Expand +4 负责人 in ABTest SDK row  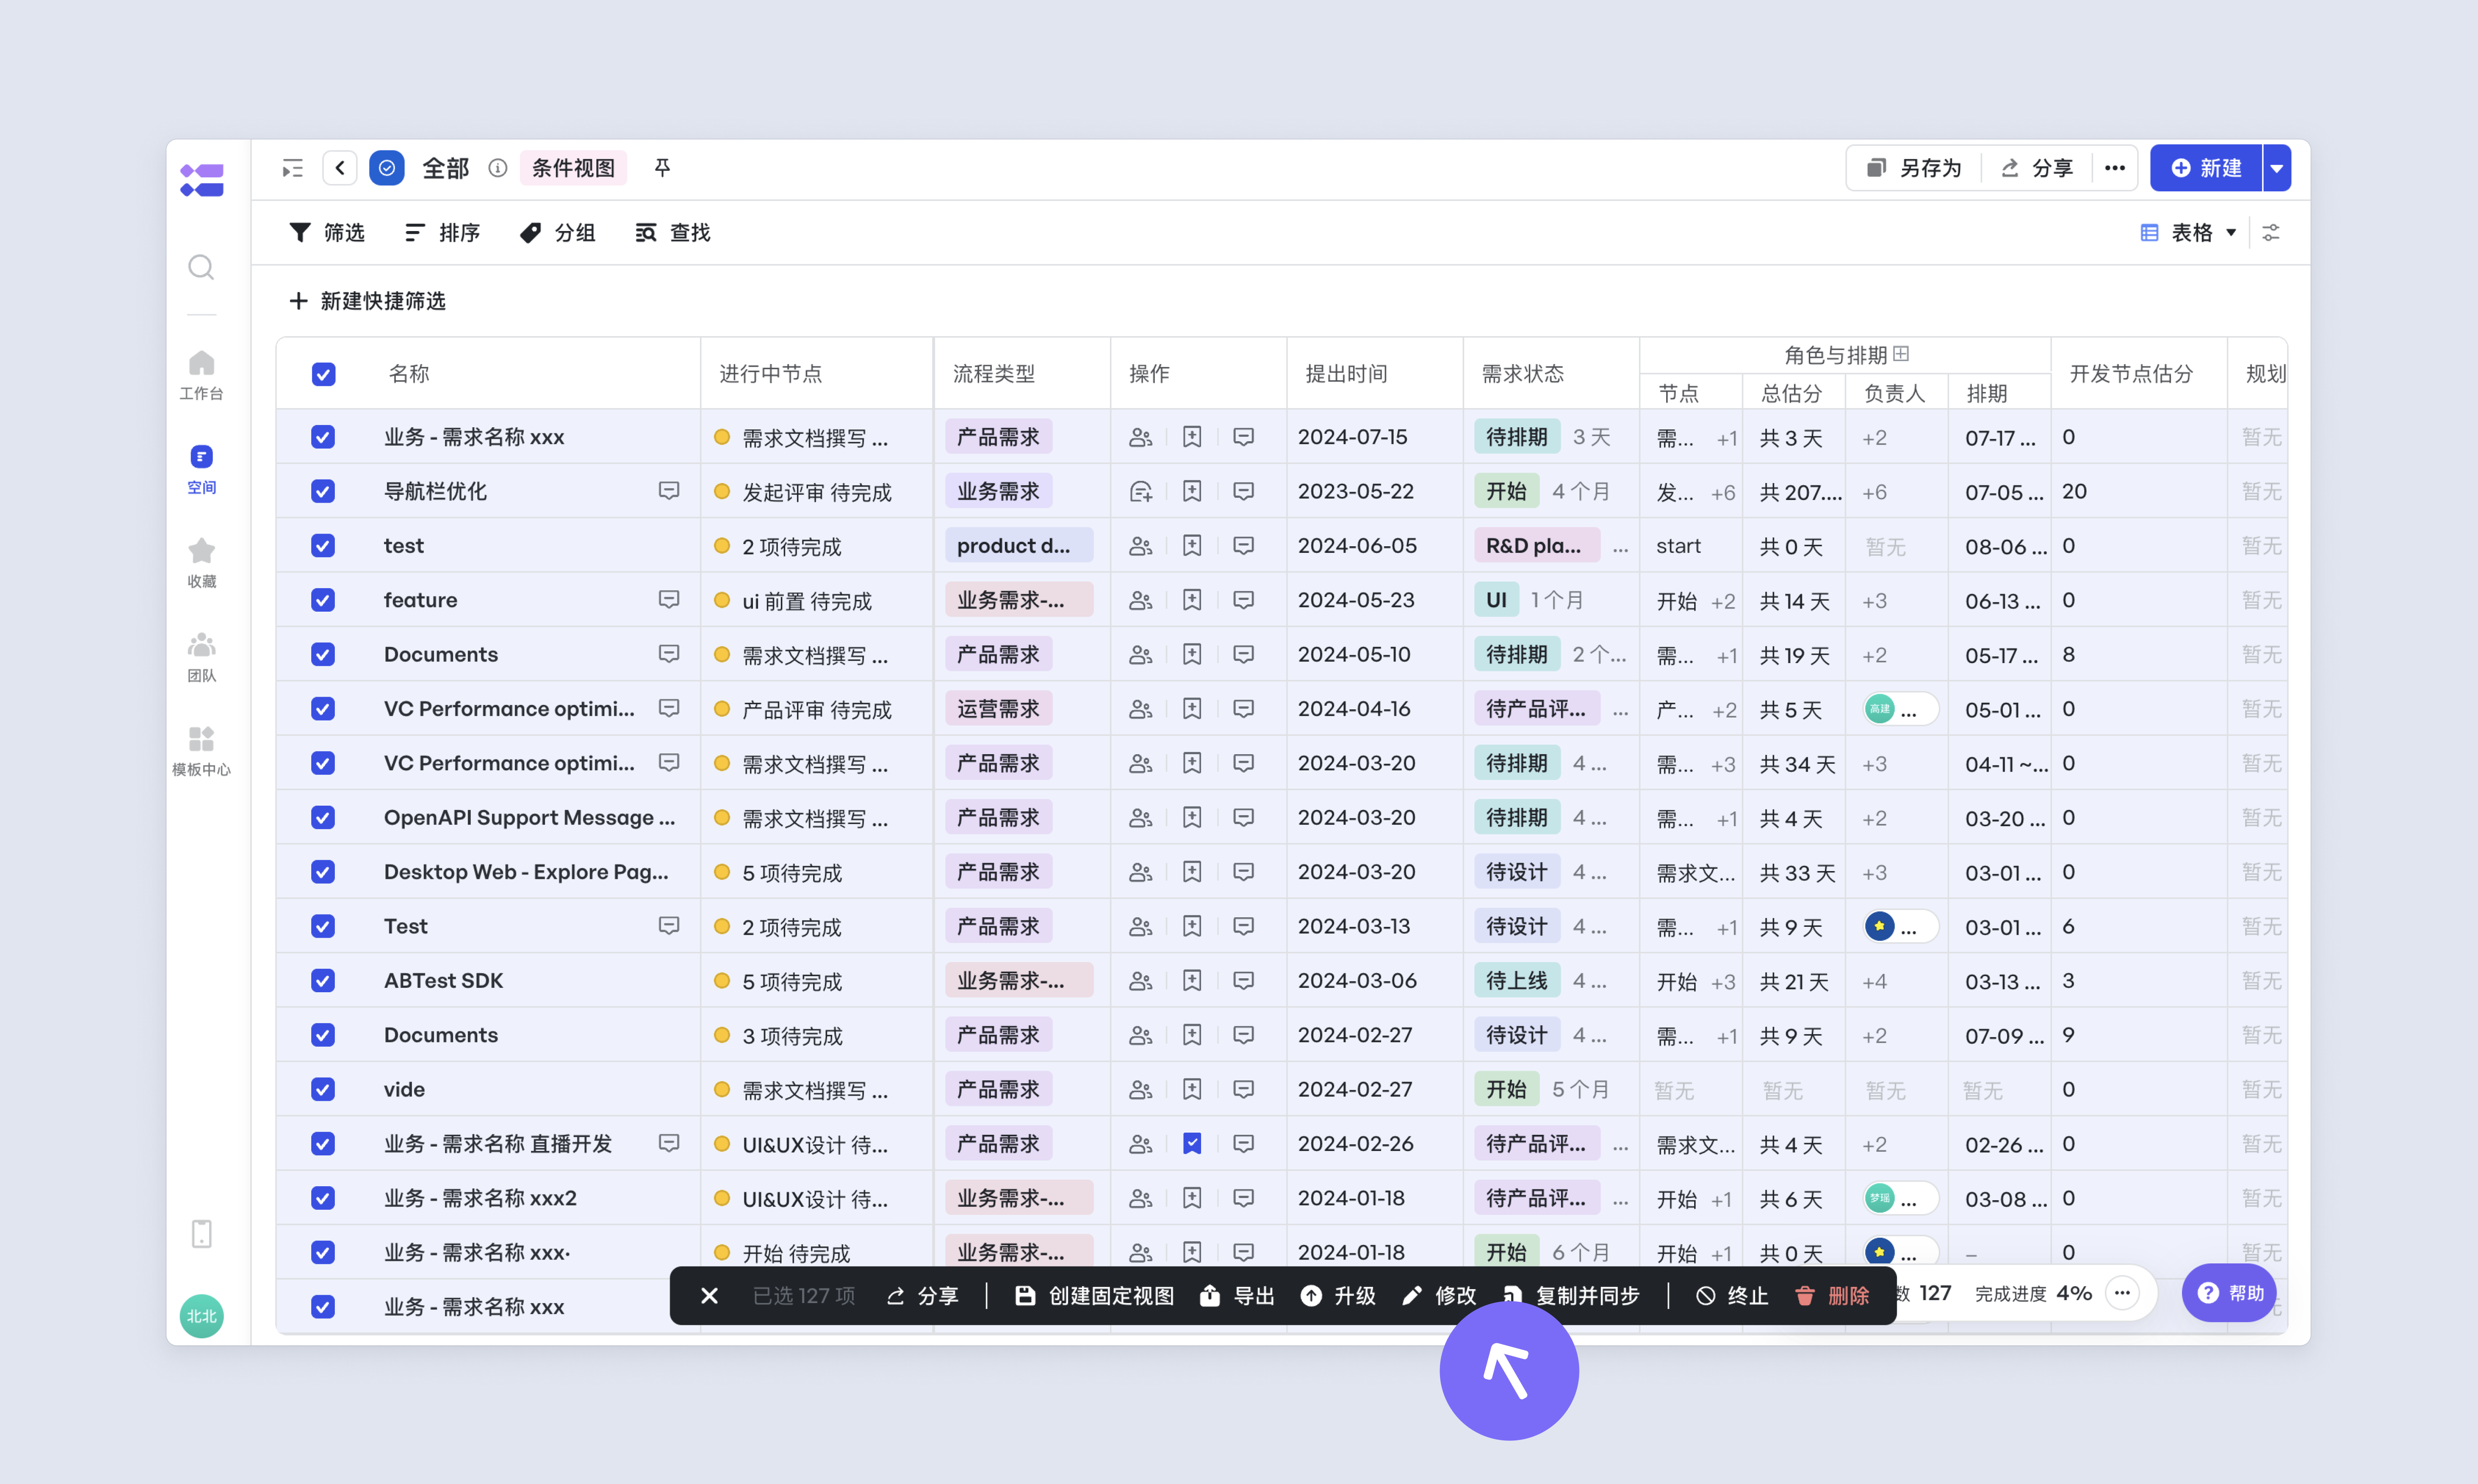pos(1874,982)
